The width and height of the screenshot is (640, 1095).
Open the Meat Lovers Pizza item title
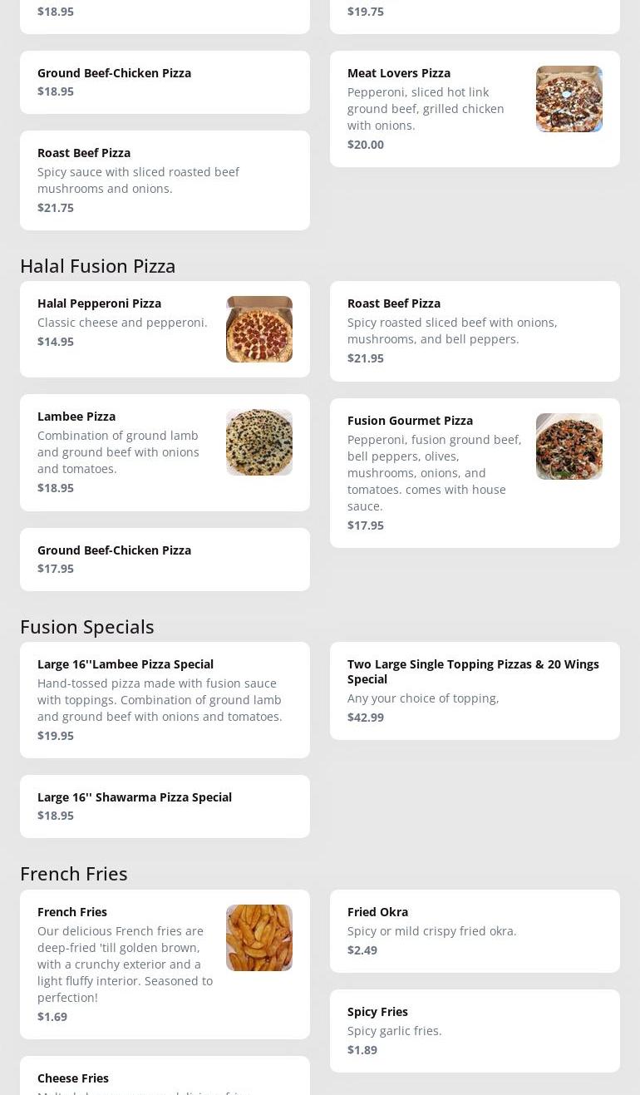pyautogui.click(x=398, y=73)
